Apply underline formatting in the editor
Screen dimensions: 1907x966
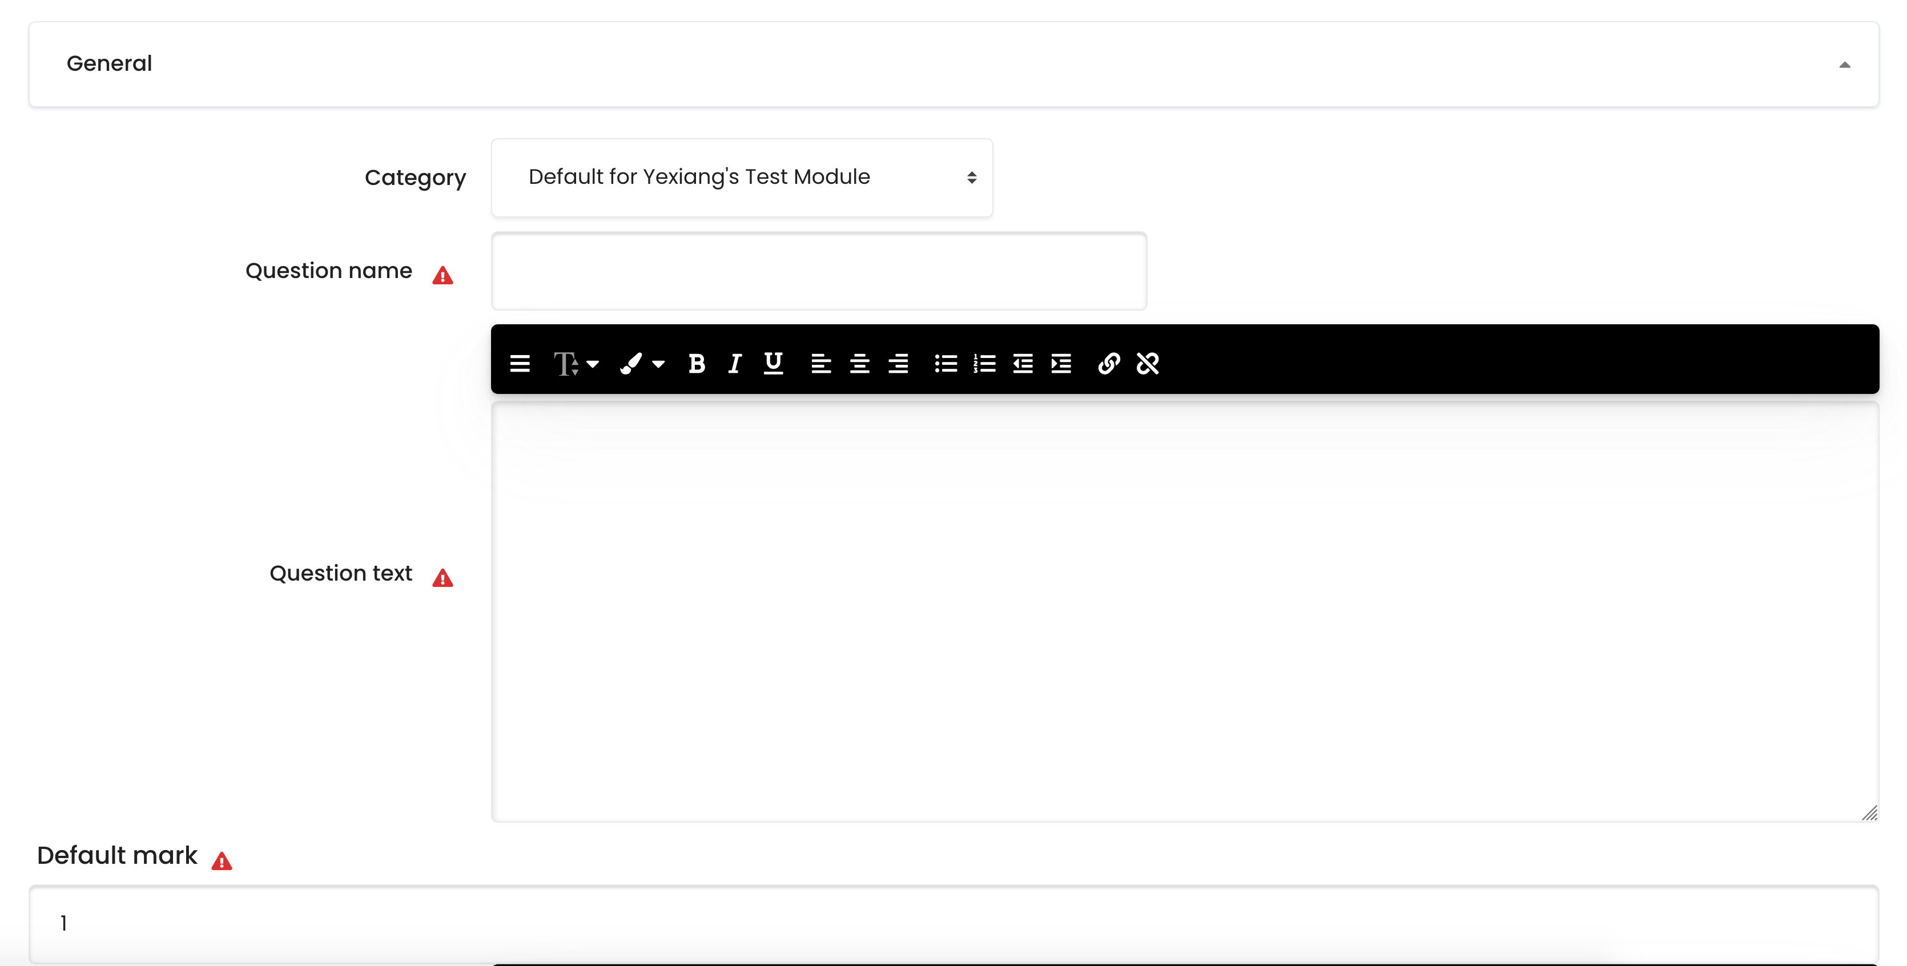coord(773,363)
